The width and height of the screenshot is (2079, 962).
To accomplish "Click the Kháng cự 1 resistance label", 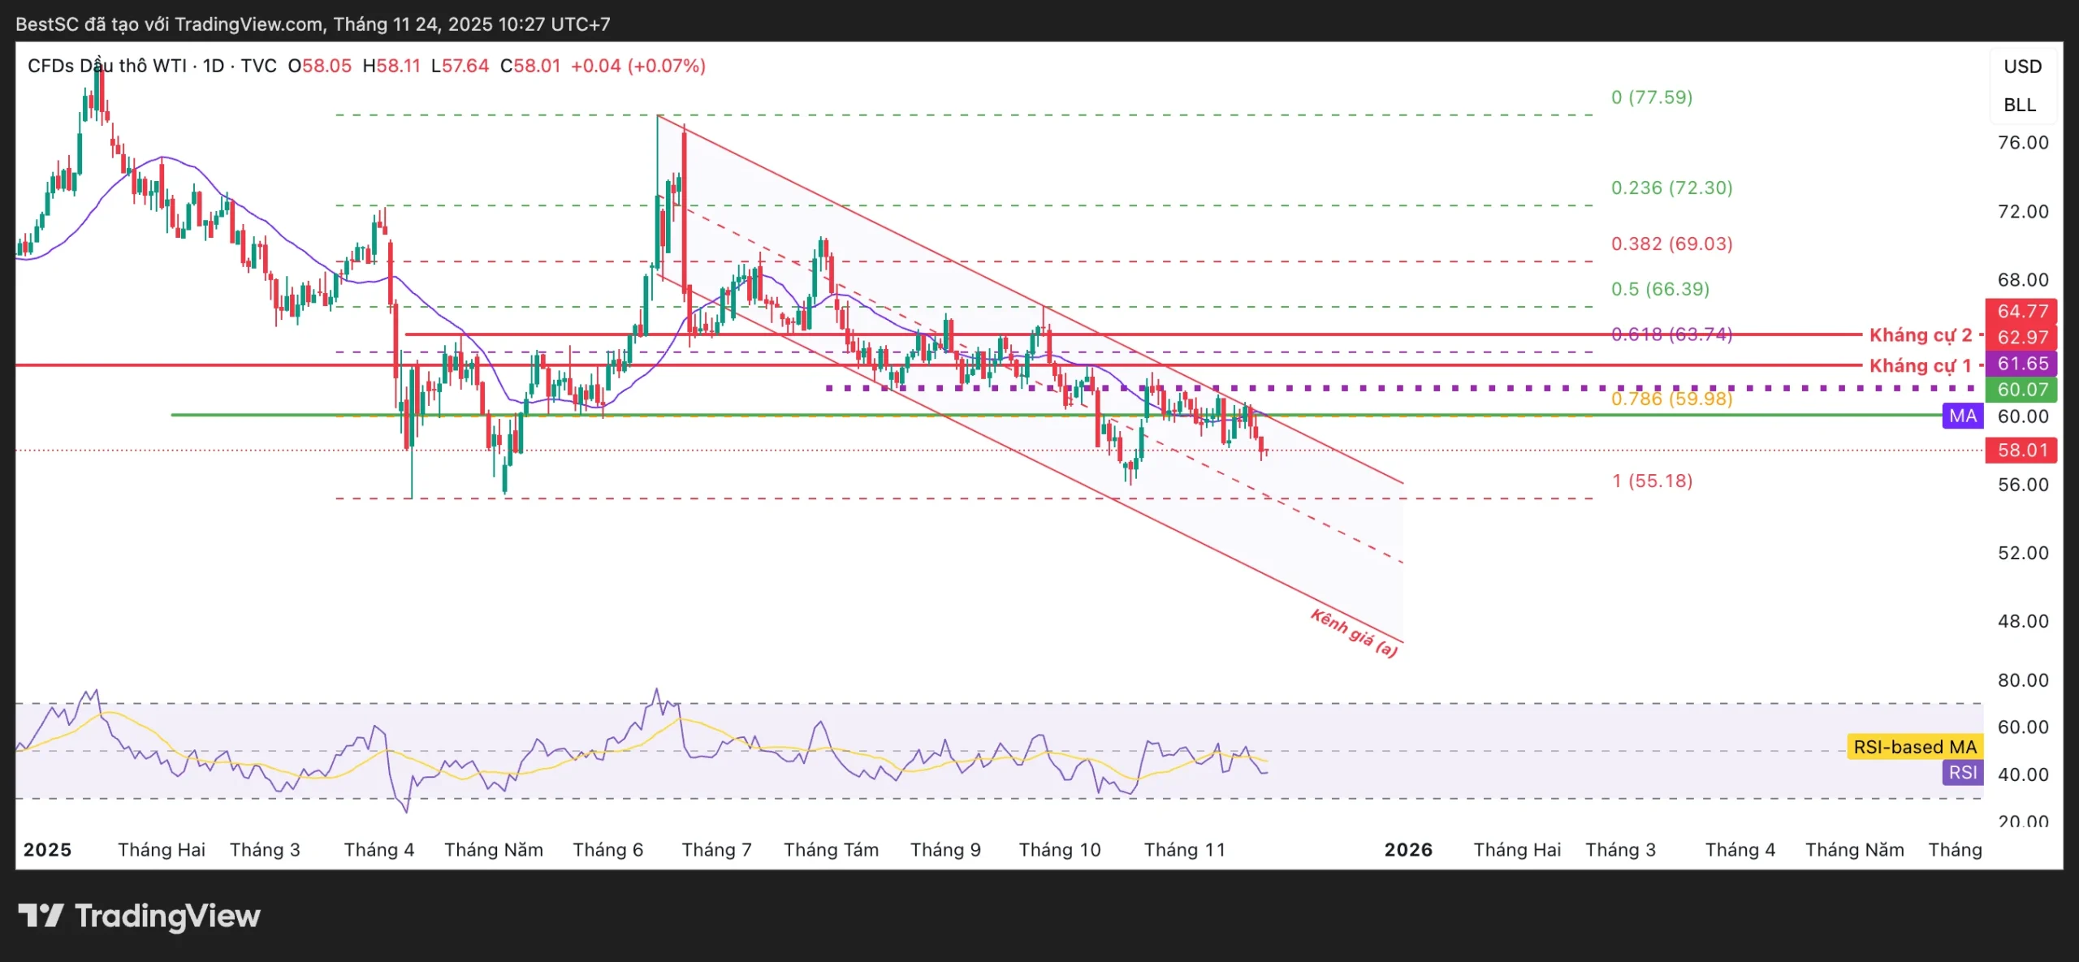I will pos(1920,365).
